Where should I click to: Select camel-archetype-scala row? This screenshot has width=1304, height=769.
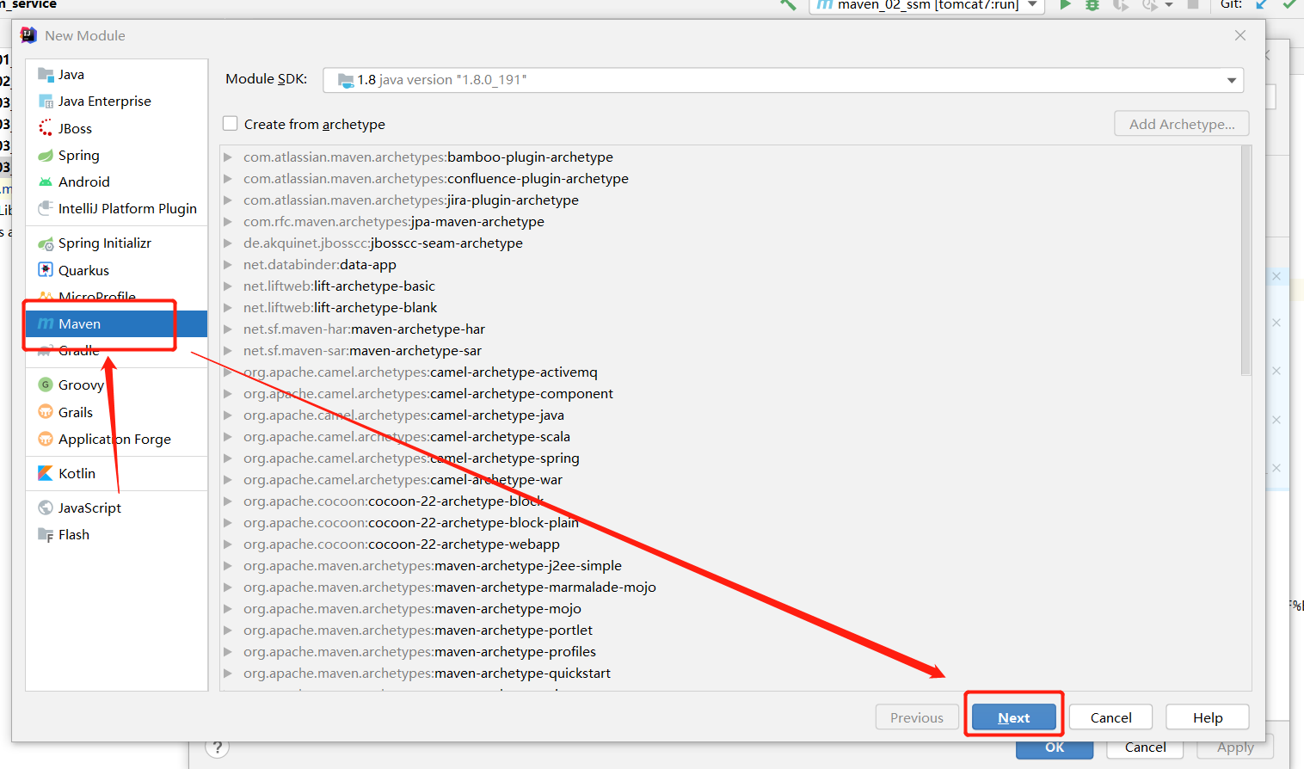click(730, 437)
